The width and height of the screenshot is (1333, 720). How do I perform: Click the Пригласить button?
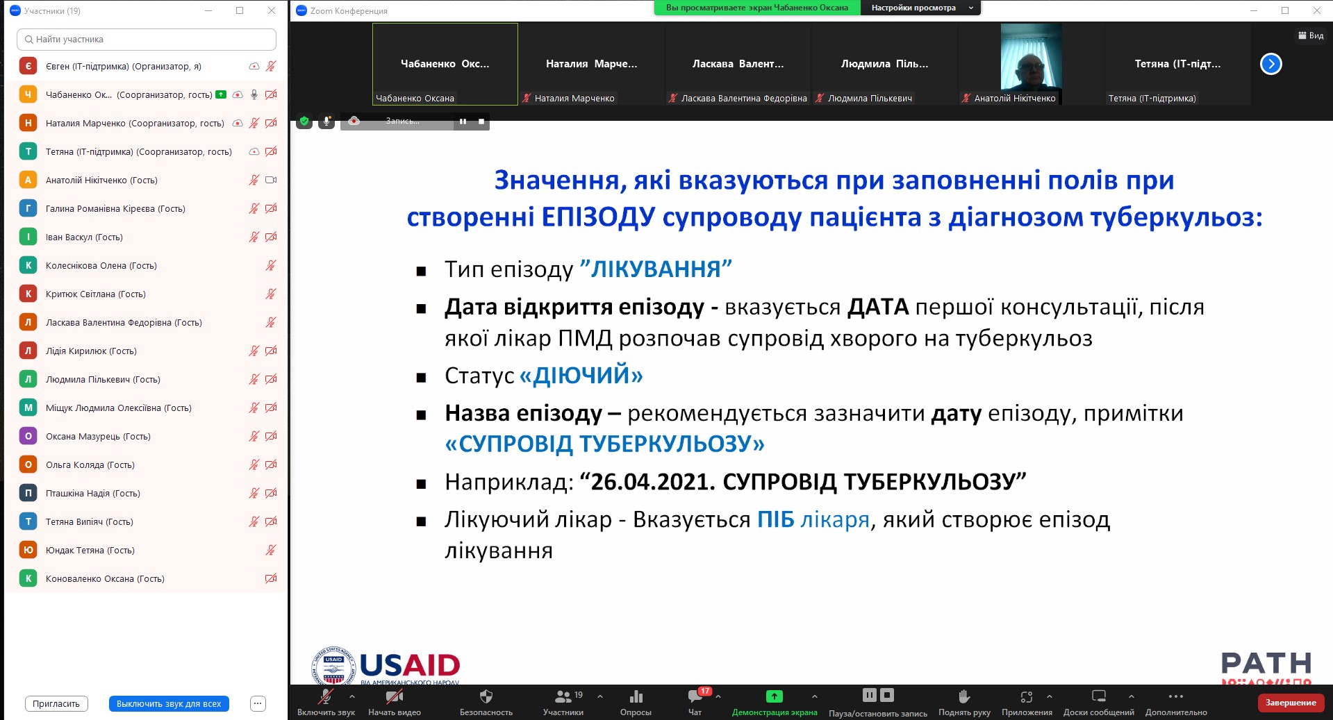56,703
